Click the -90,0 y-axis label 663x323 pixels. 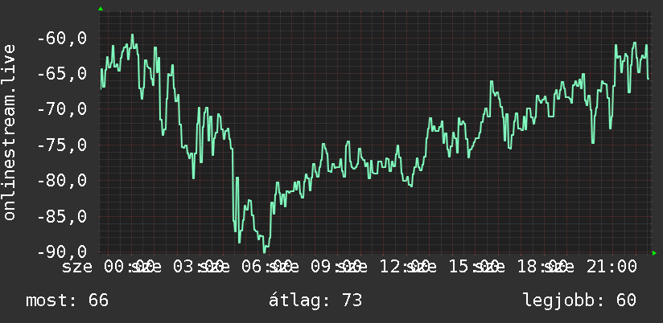pyautogui.click(x=62, y=252)
